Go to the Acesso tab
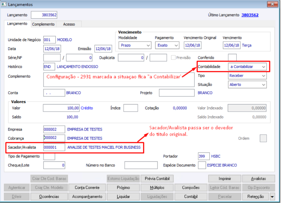 (69, 24)
